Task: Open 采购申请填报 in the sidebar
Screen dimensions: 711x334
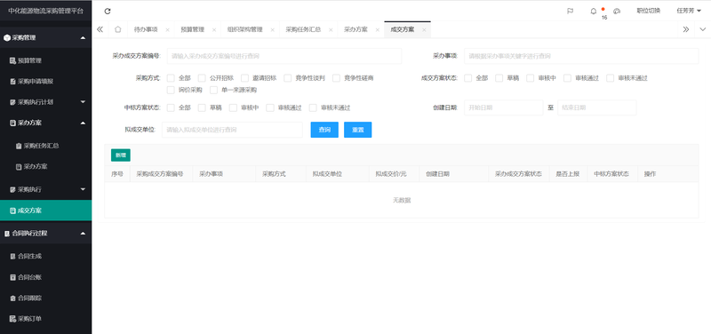Action: (x=46, y=82)
